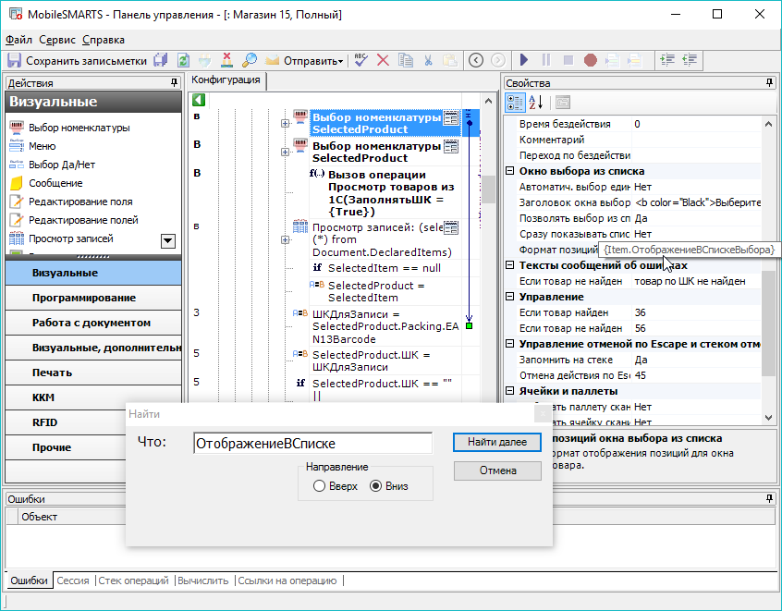Click the envelope icon beside Отправить
The image size is (782, 611).
click(x=272, y=60)
